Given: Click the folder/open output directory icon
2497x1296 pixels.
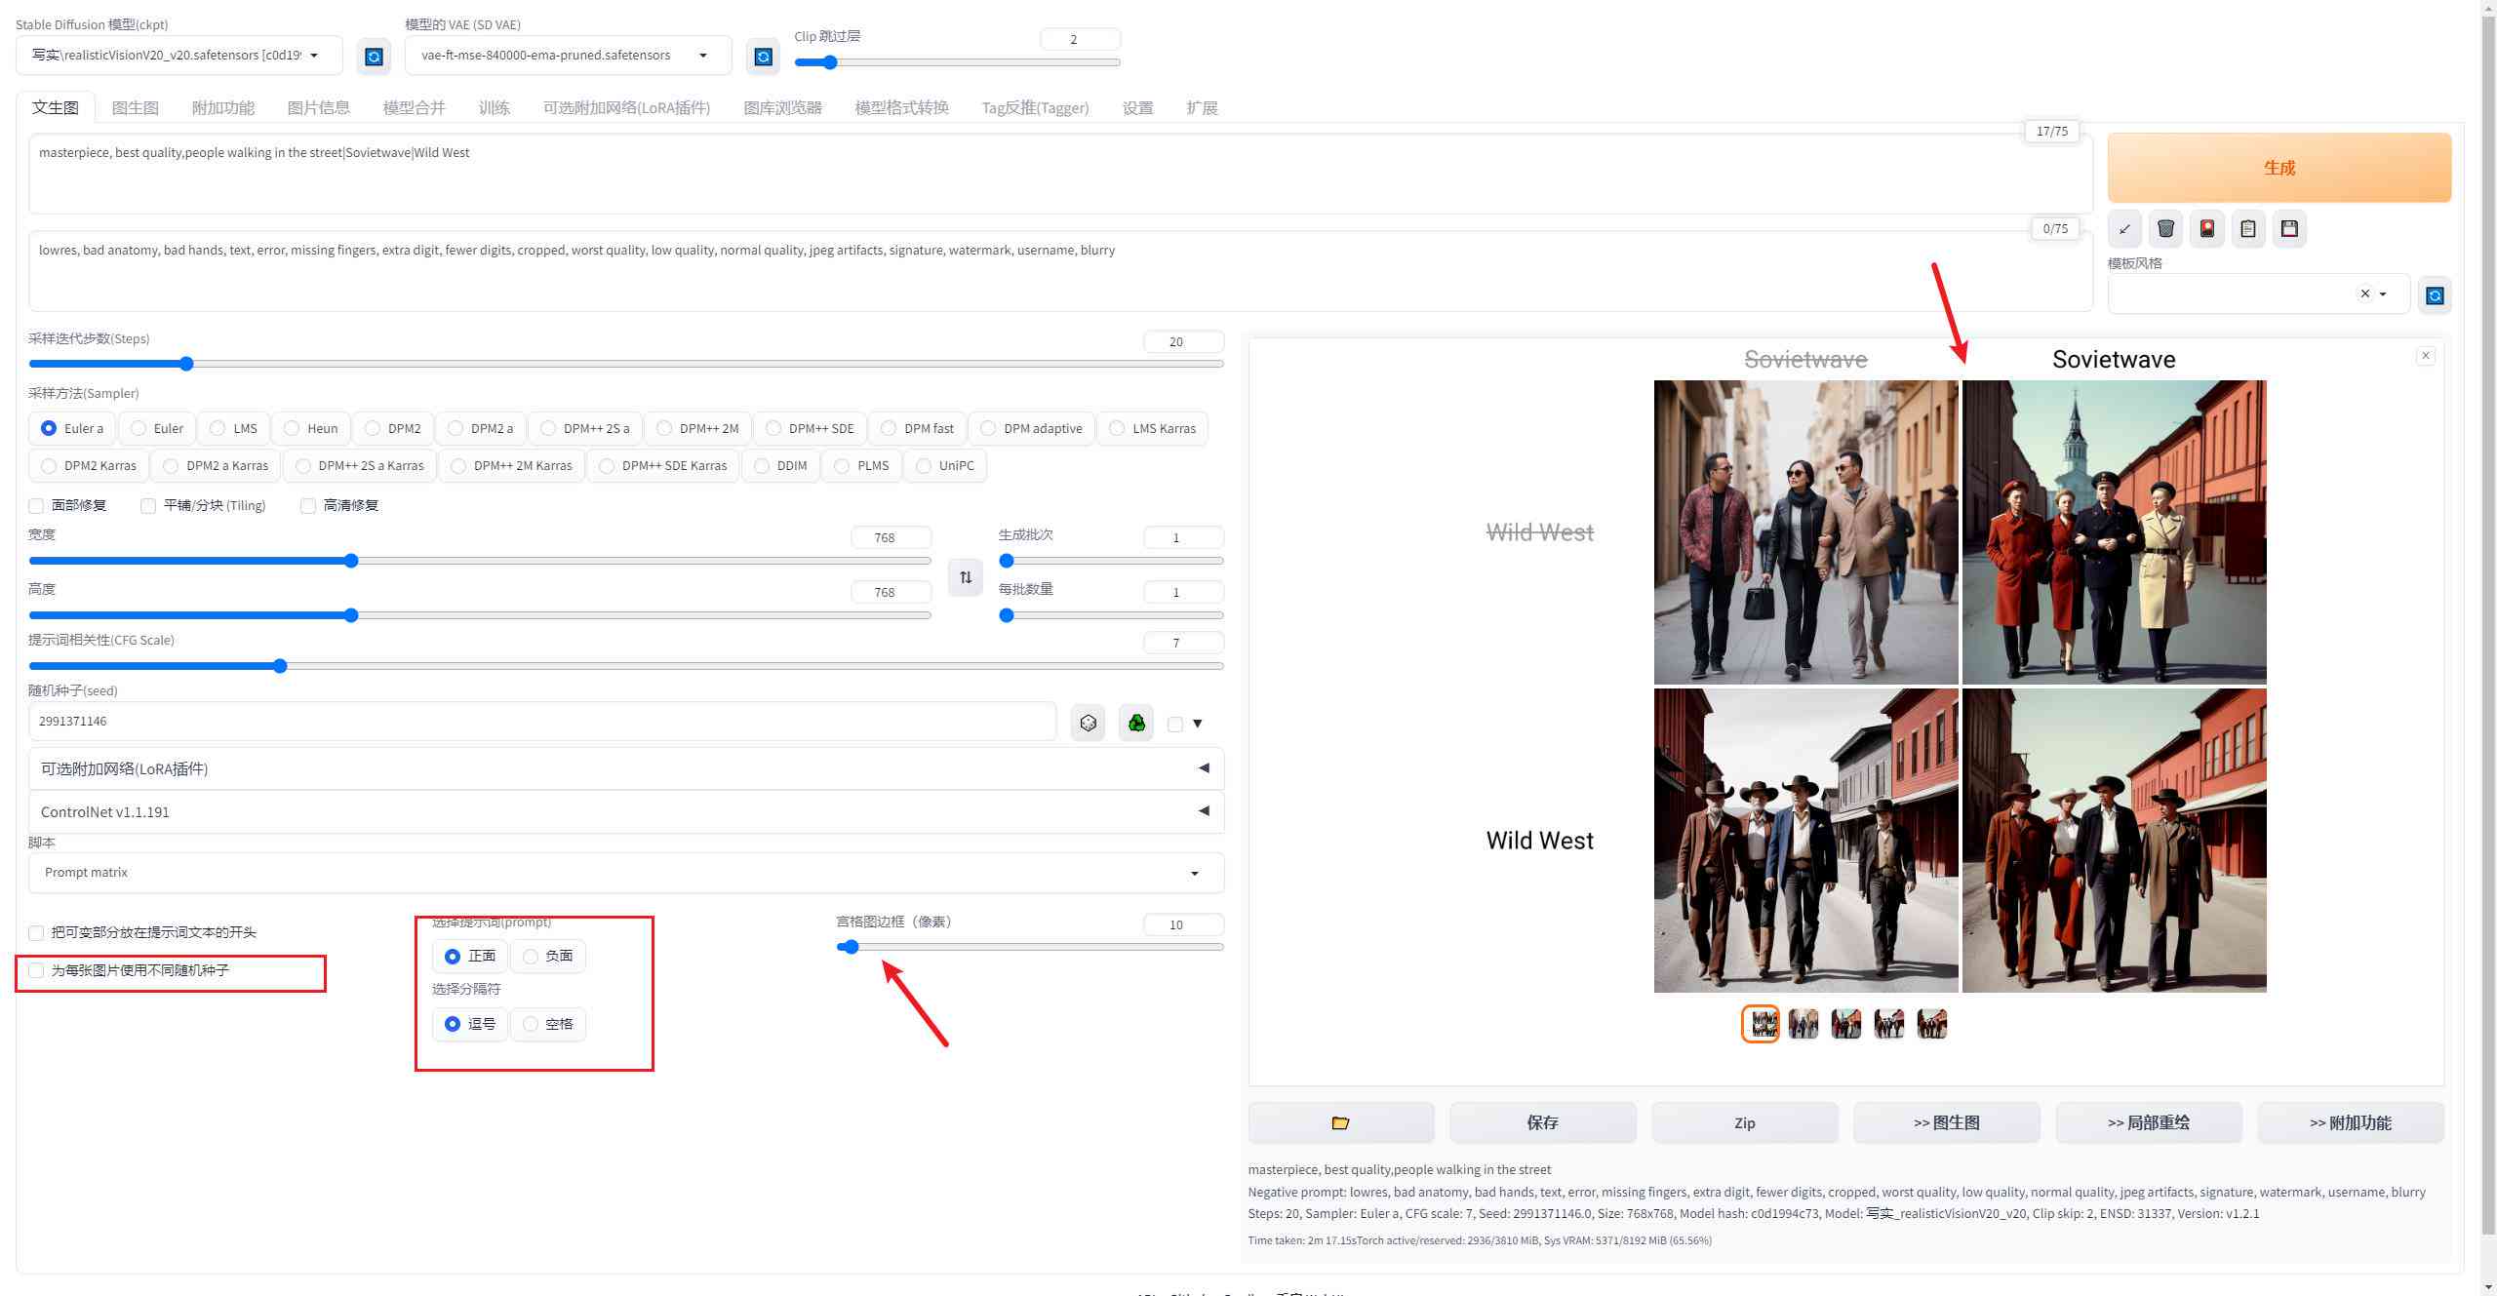Looking at the screenshot, I should tap(1341, 1121).
